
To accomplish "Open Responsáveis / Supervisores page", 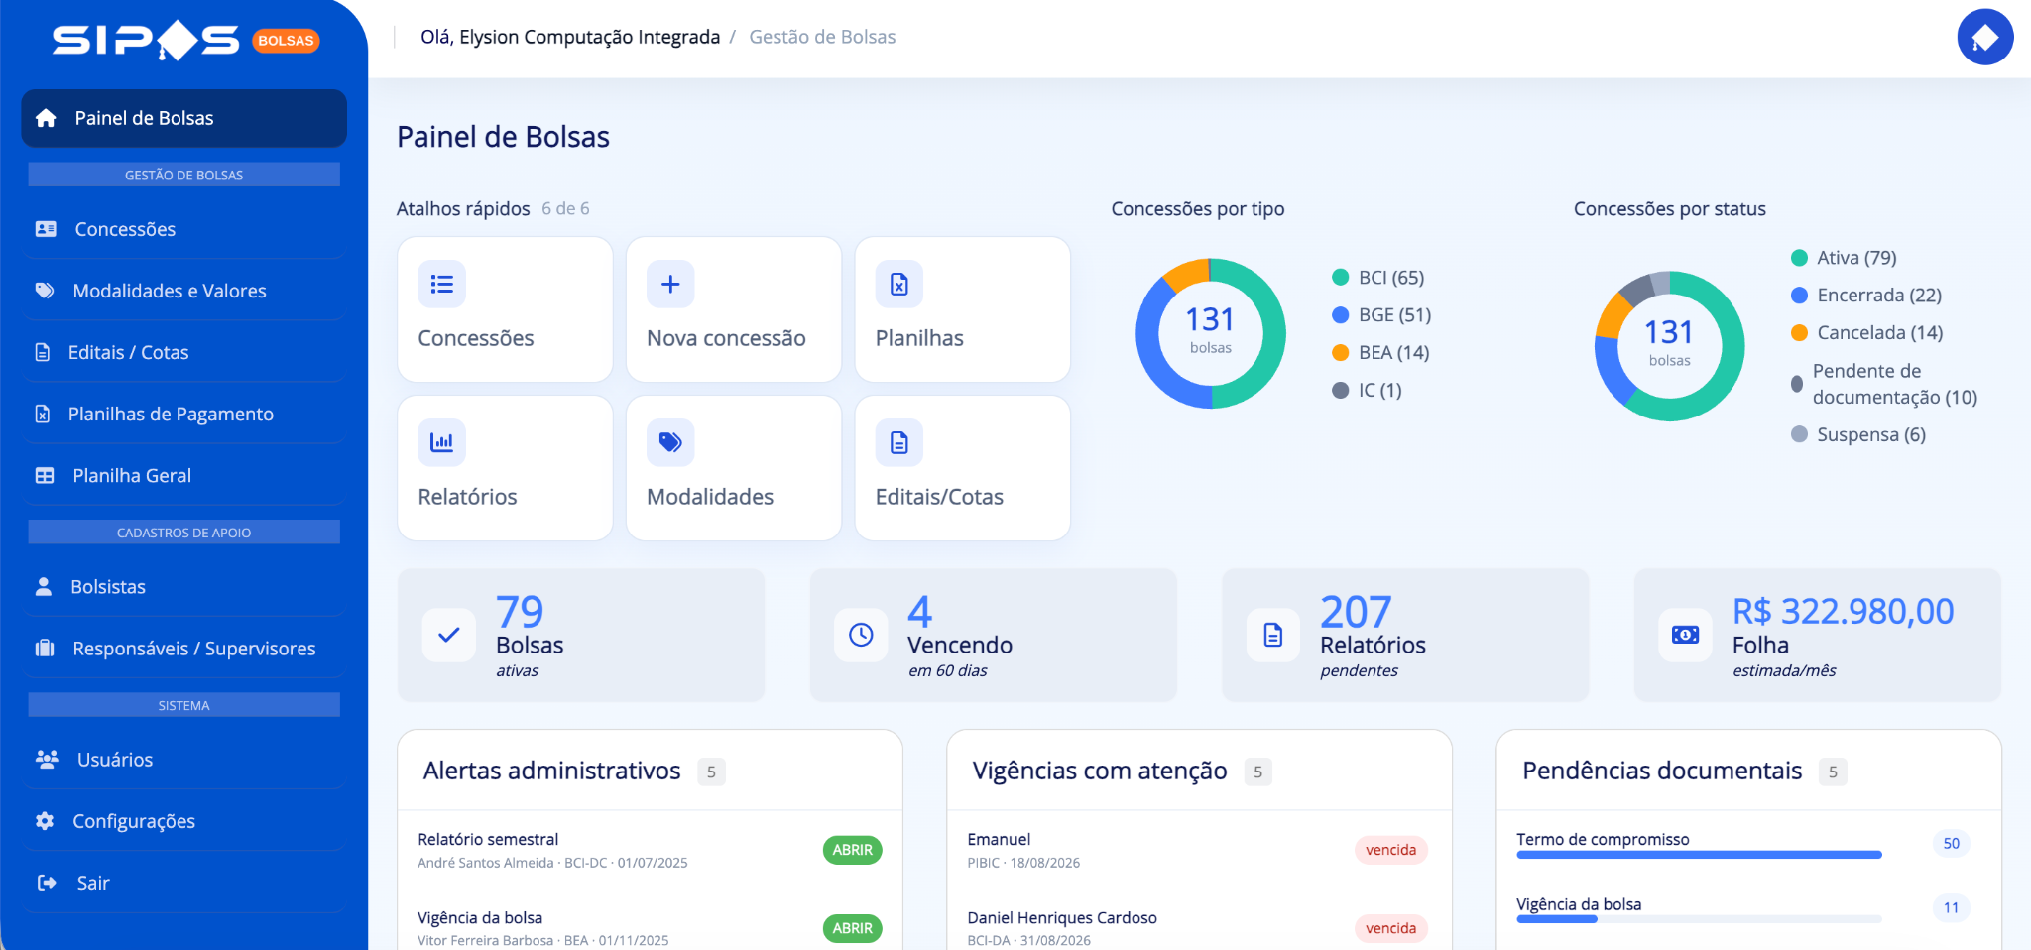I will 184,649.
